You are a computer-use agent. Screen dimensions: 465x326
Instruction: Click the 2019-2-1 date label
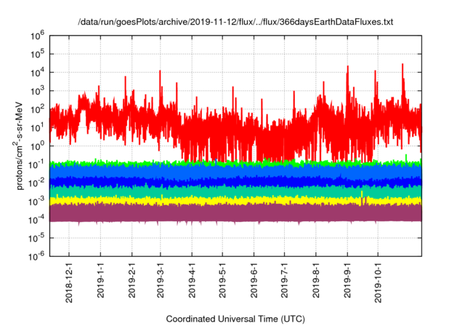click(x=132, y=280)
